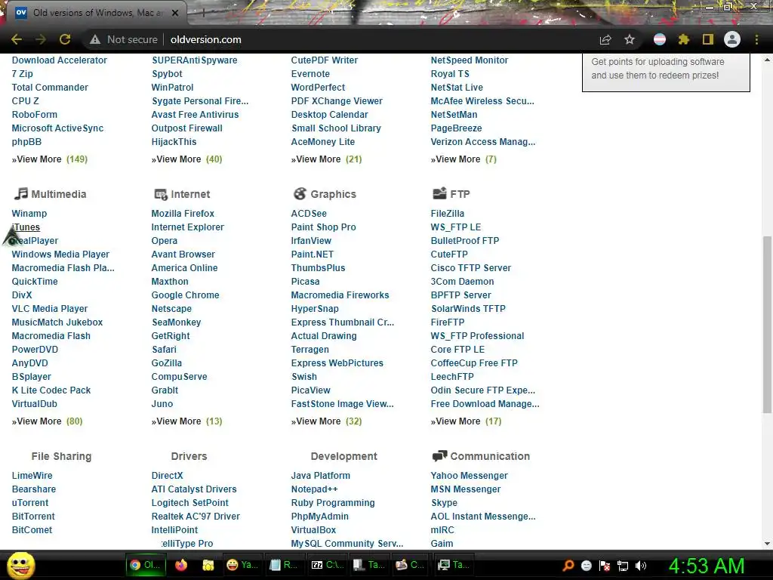Open the HijackThis link
The width and height of the screenshot is (773, 580).
pos(174,142)
